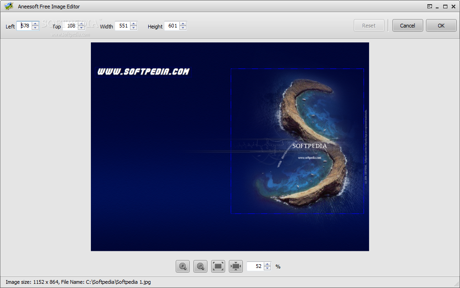Click the Cancel button
The height and width of the screenshot is (288, 460).
click(407, 26)
